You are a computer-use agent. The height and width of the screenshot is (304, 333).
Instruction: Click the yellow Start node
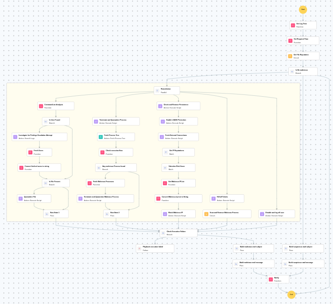(303, 9)
